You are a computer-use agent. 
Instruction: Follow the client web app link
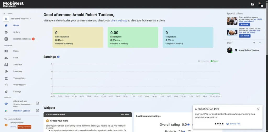(119, 20)
